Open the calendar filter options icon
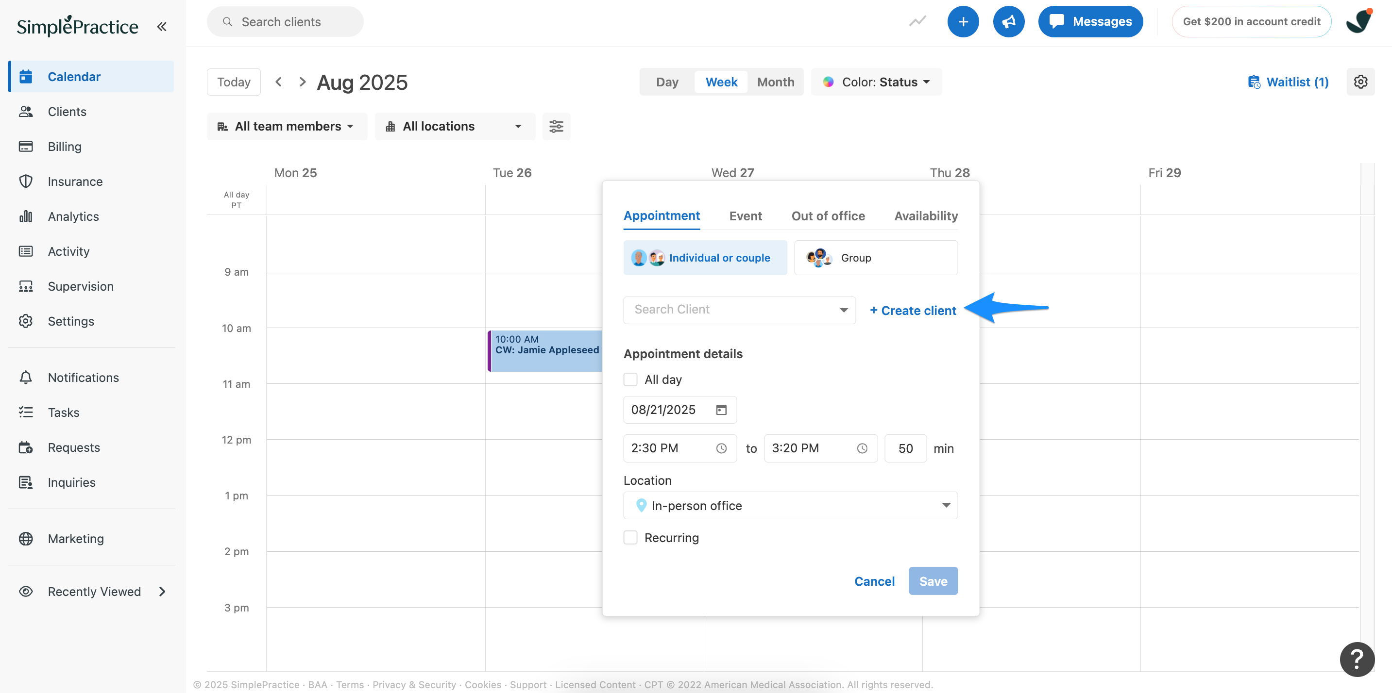The height and width of the screenshot is (693, 1392). click(556, 126)
